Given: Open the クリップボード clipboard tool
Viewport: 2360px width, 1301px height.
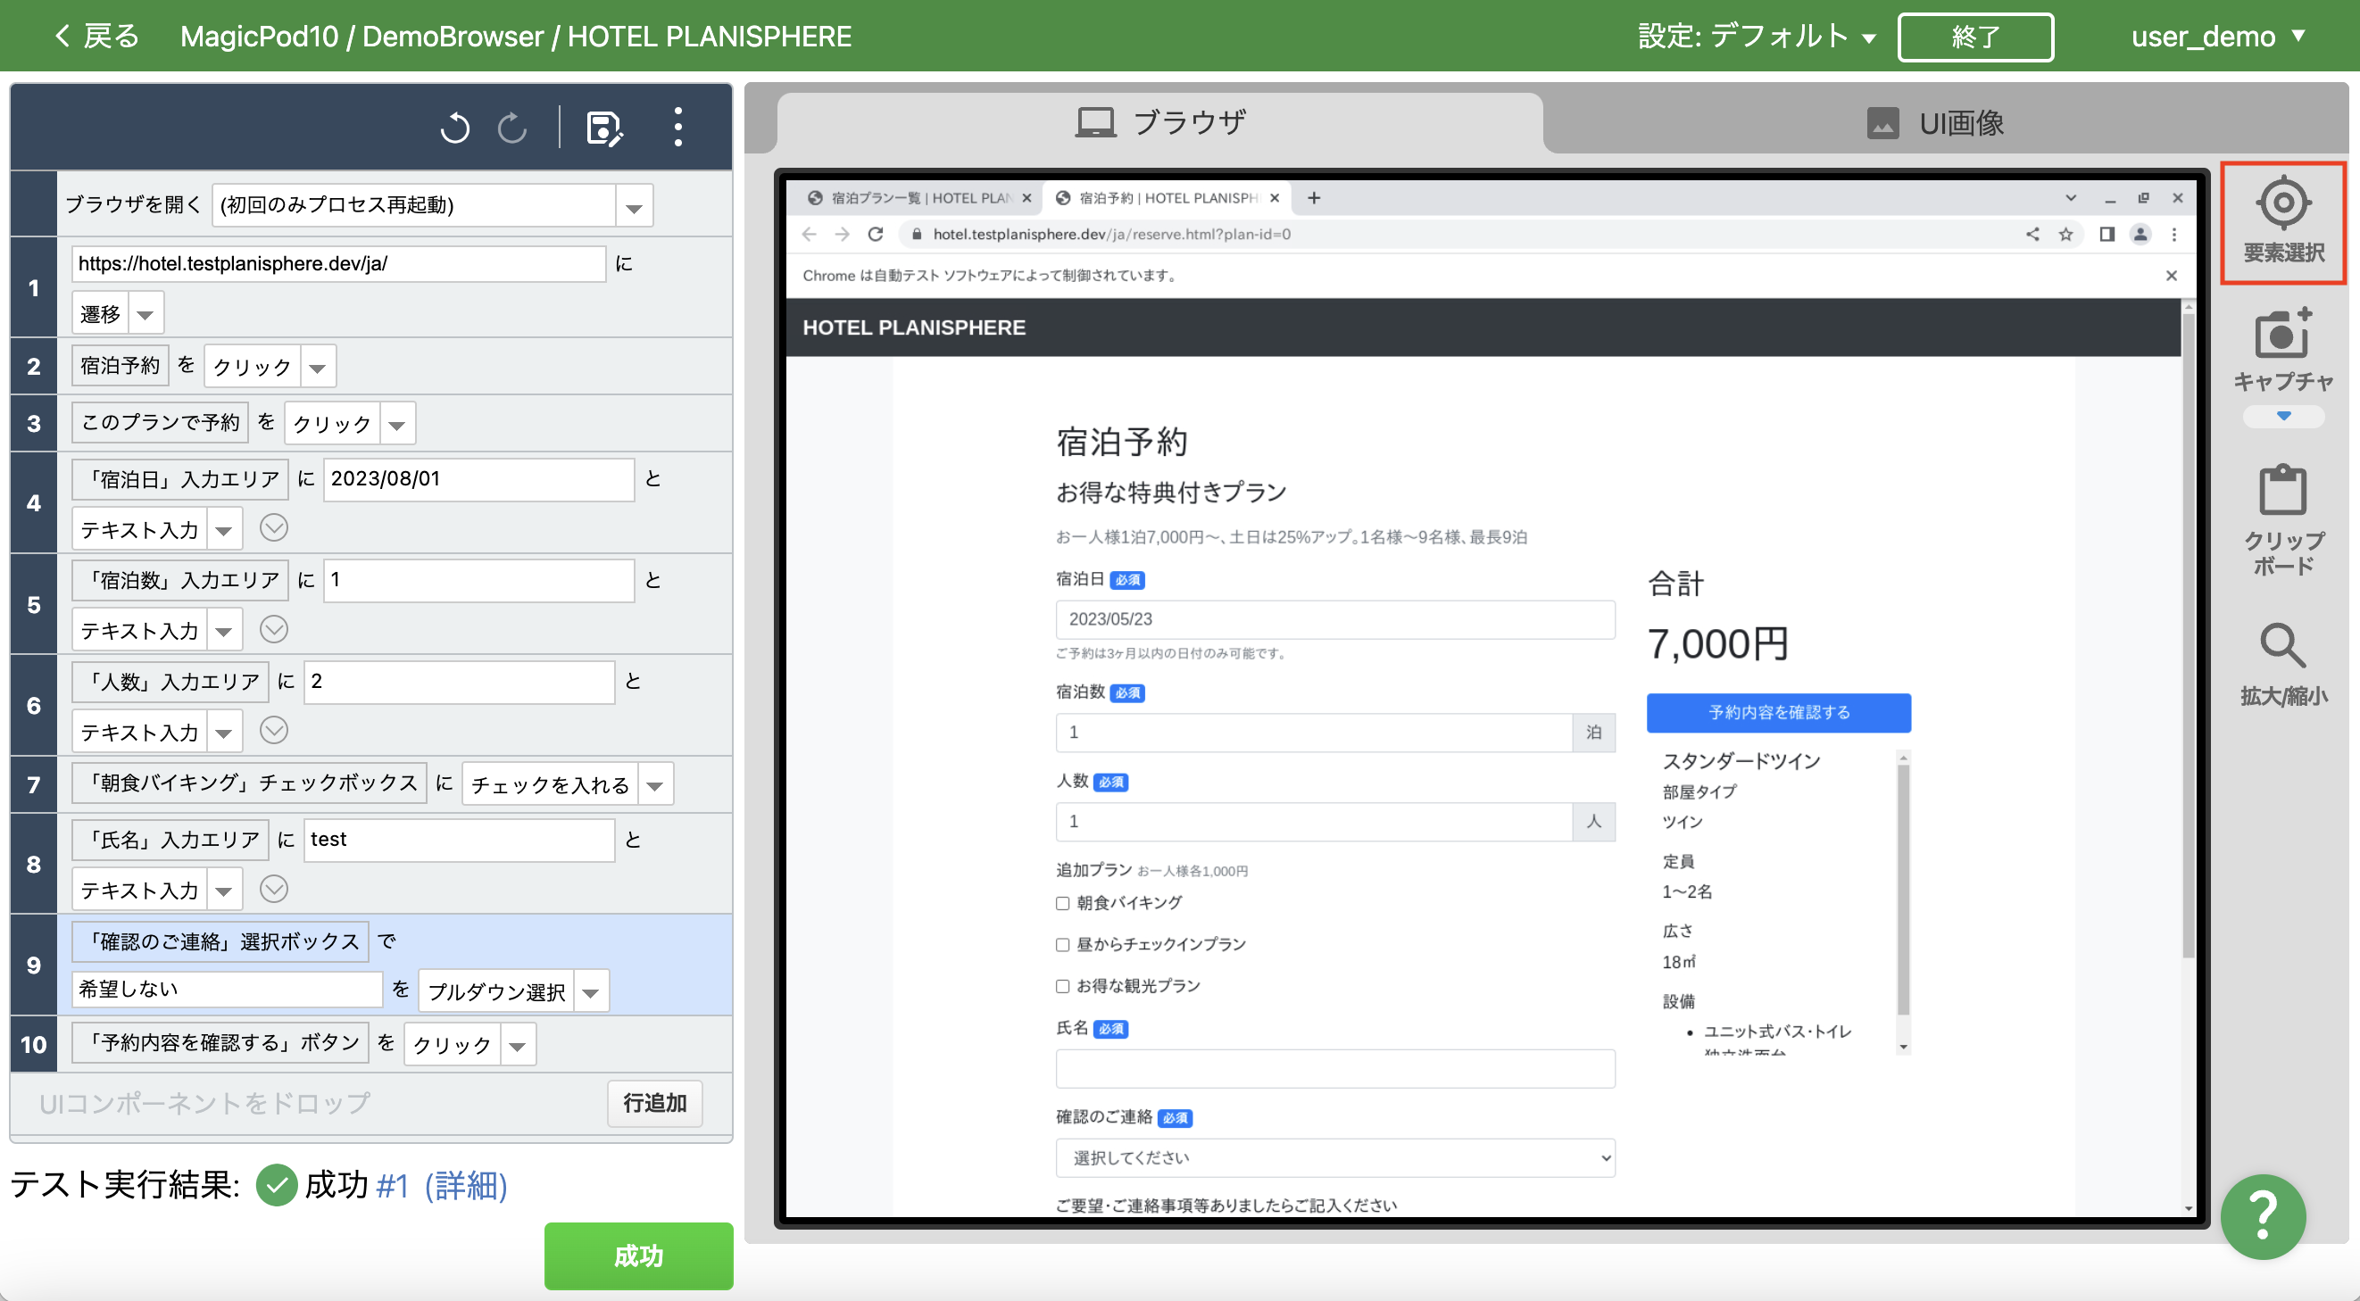Looking at the screenshot, I should pos(2283,518).
